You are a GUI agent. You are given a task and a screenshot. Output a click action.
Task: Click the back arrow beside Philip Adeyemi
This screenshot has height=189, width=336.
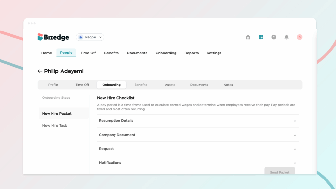40,71
